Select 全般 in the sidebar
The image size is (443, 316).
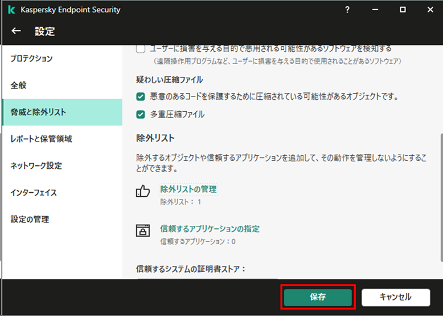[62, 85]
